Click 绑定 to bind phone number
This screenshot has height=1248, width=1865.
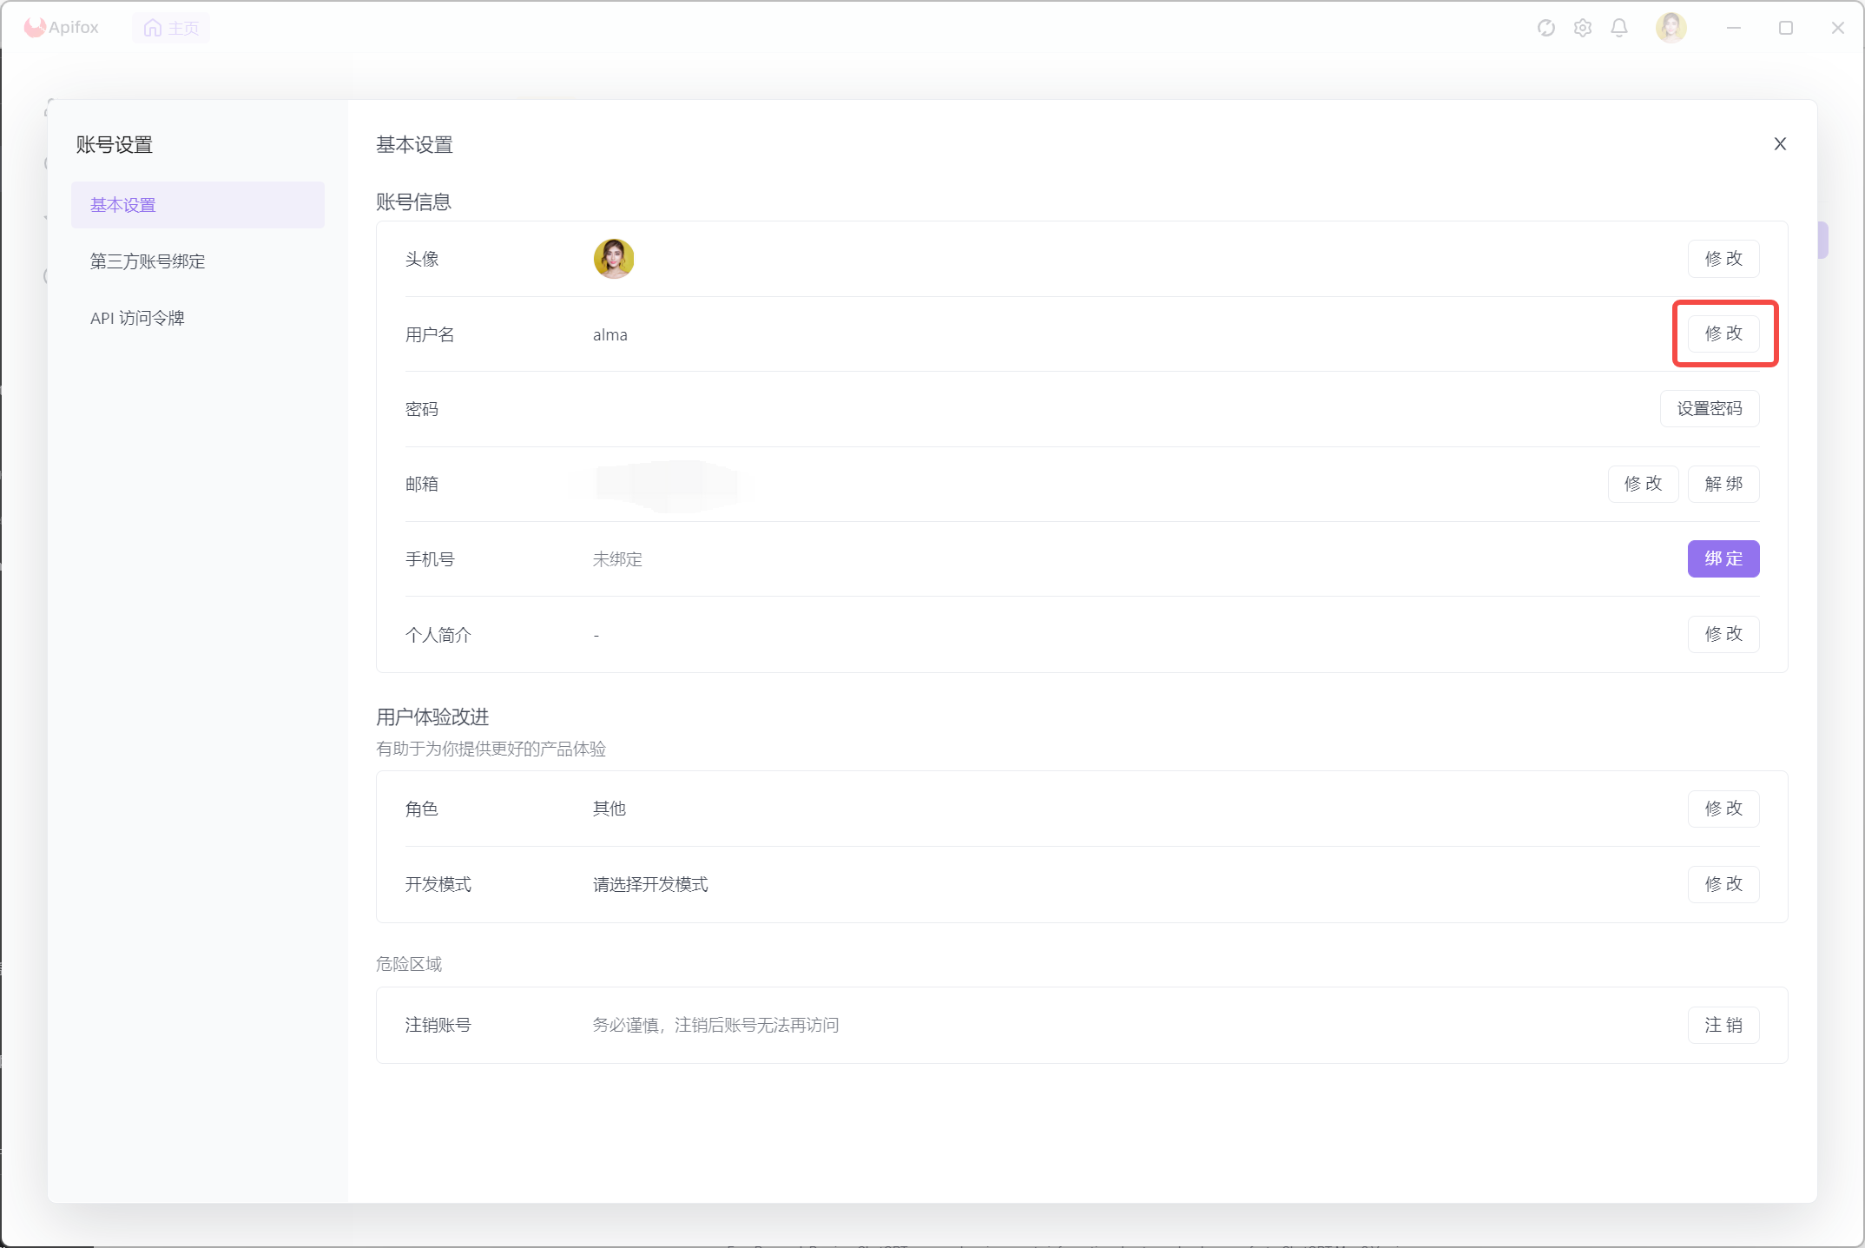pyautogui.click(x=1723, y=558)
